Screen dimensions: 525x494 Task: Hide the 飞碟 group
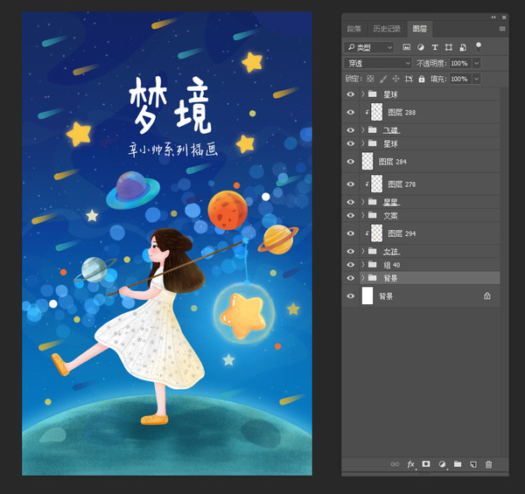pyautogui.click(x=351, y=129)
